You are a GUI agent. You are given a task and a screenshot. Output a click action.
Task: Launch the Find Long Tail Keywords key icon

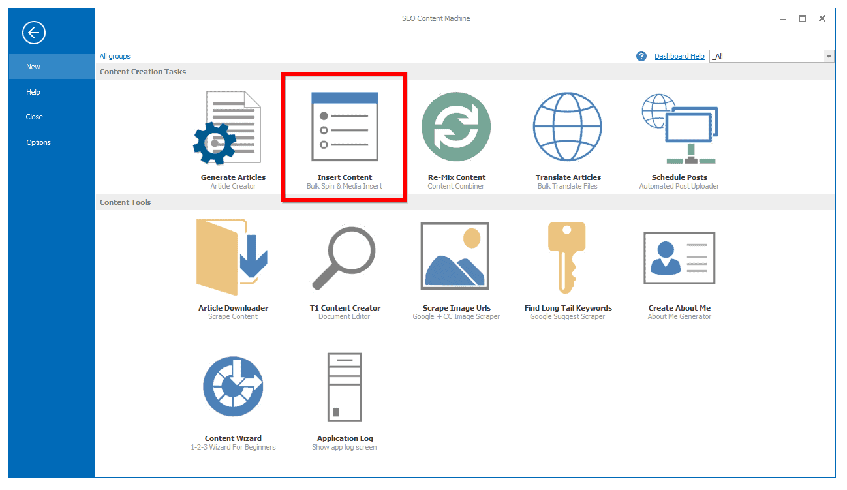(567, 257)
